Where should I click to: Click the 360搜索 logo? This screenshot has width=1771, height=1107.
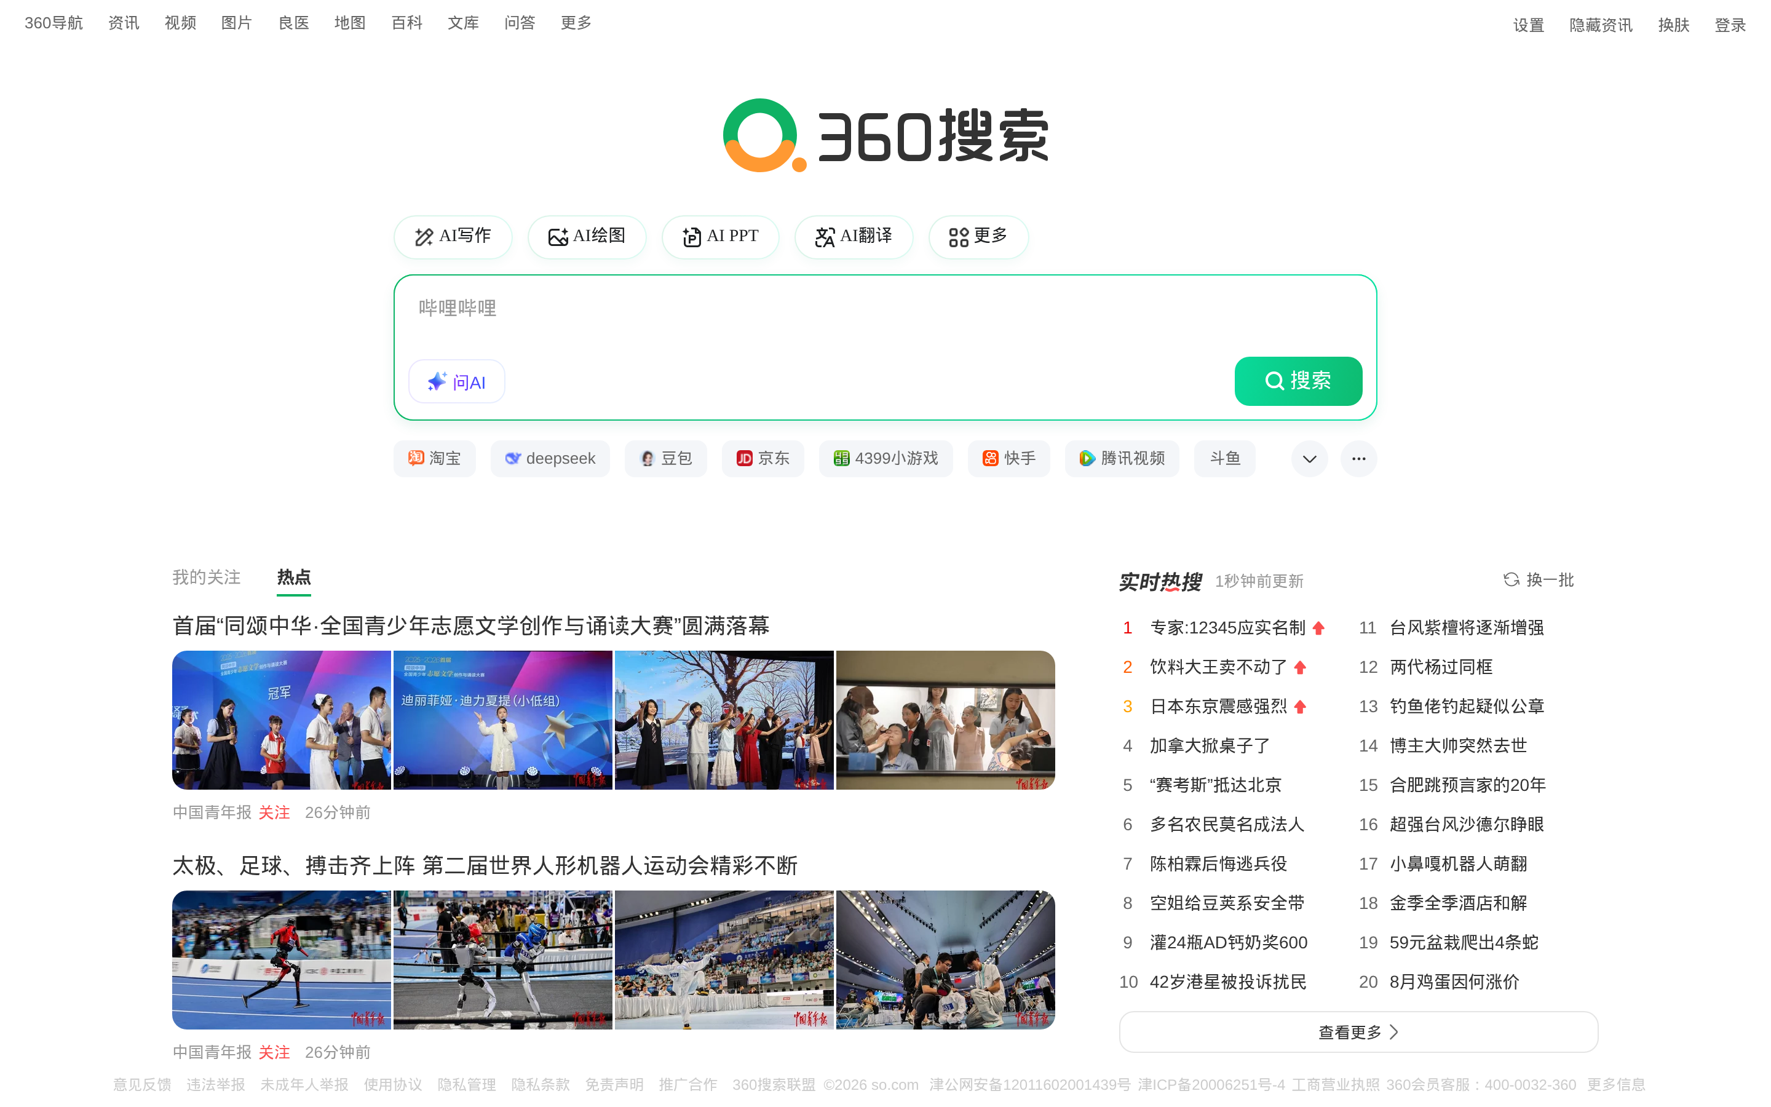[885, 136]
